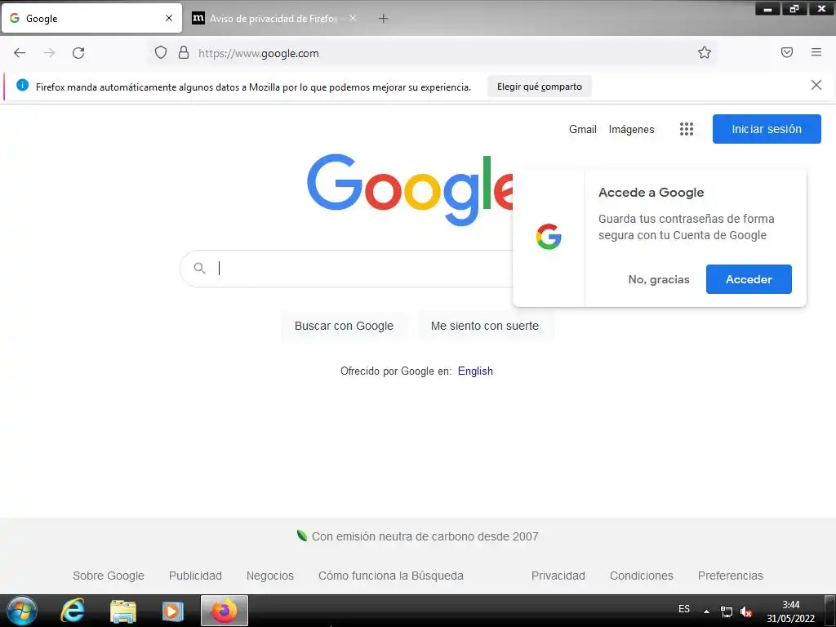Launch Internet Explorer from taskbar
Screen dimensions: 836x627
[x=73, y=611]
